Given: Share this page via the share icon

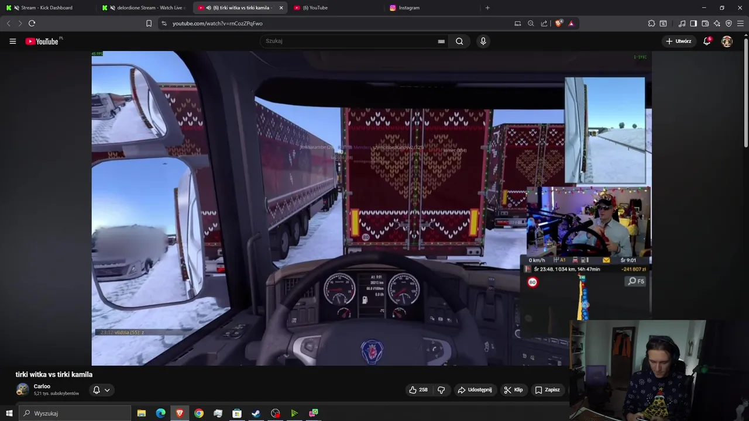Looking at the screenshot, I should tap(544, 23).
